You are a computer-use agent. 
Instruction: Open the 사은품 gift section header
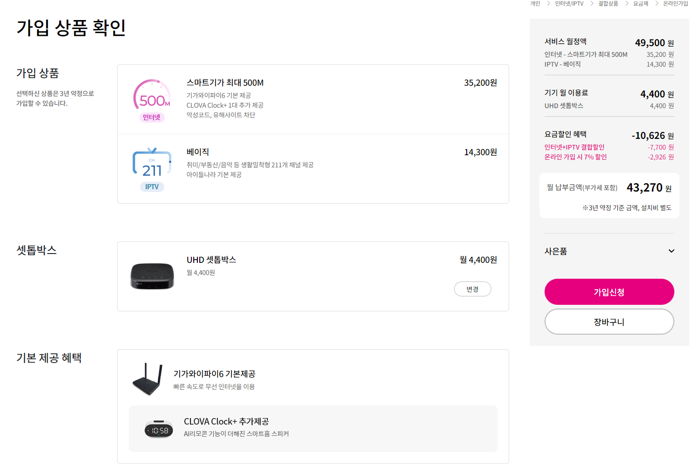click(x=556, y=251)
